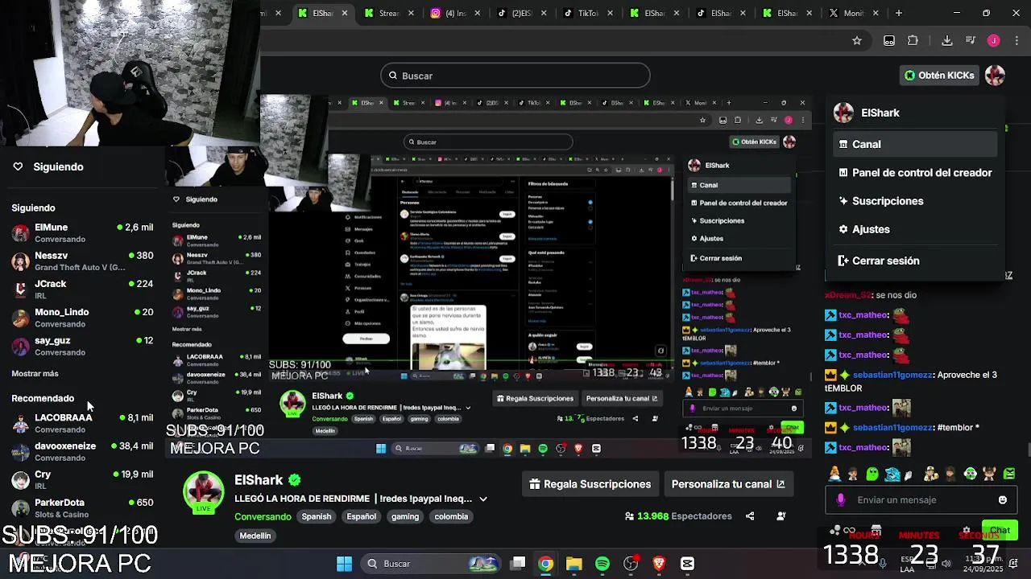Open Task View on the taskbar

pyautogui.click(x=518, y=564)
